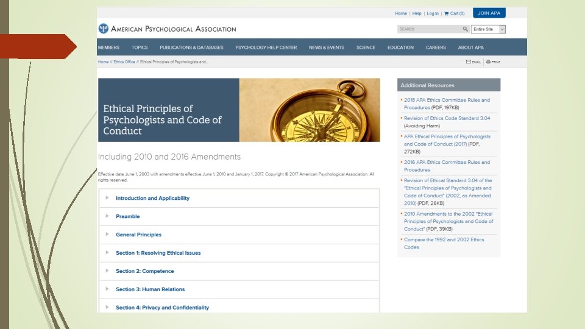Open the Cart (0) link
This screenshot has width=585, height=329.
click(x=457, y=13)
